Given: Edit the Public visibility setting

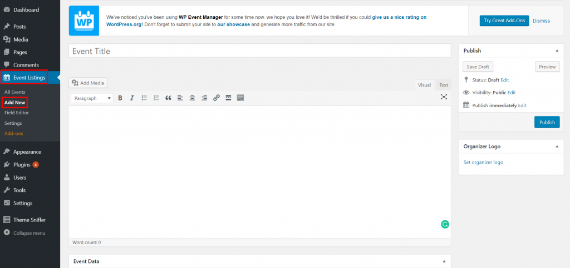Looking at the screenshot, I should tap(512, 92).
